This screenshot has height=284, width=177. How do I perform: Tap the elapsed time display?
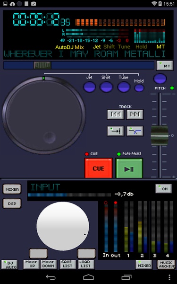click(41, 19)
